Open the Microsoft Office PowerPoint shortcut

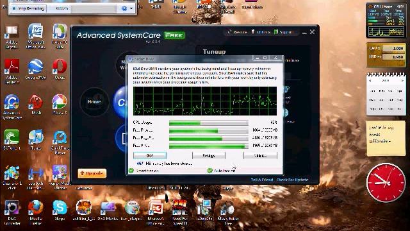pos(156,212)
